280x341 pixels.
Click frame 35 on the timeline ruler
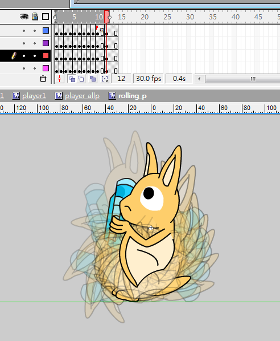click(x=213, y=17)
